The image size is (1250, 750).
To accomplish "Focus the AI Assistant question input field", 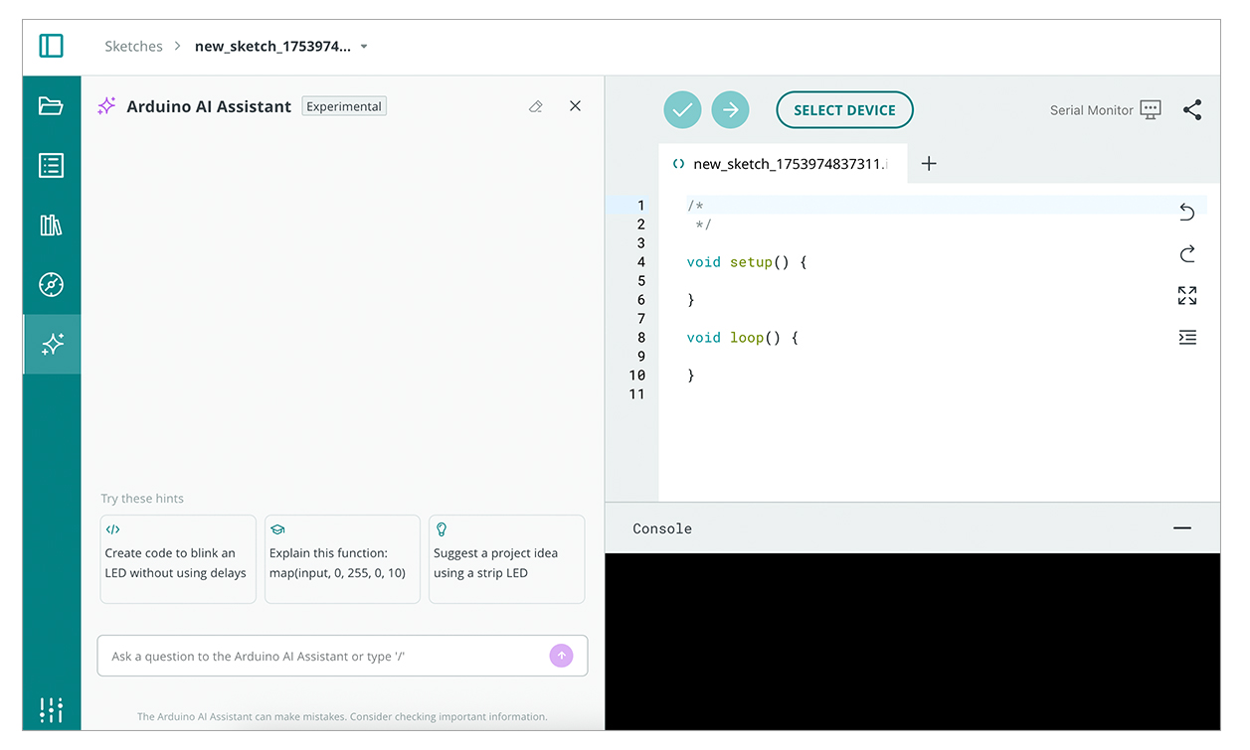I will tap(323, 657).
